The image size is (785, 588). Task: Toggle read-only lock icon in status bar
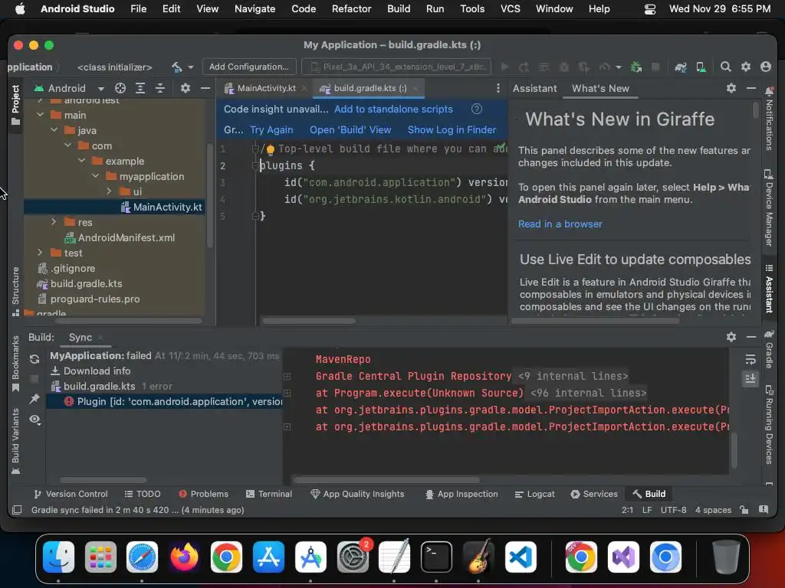coord(744,509)
